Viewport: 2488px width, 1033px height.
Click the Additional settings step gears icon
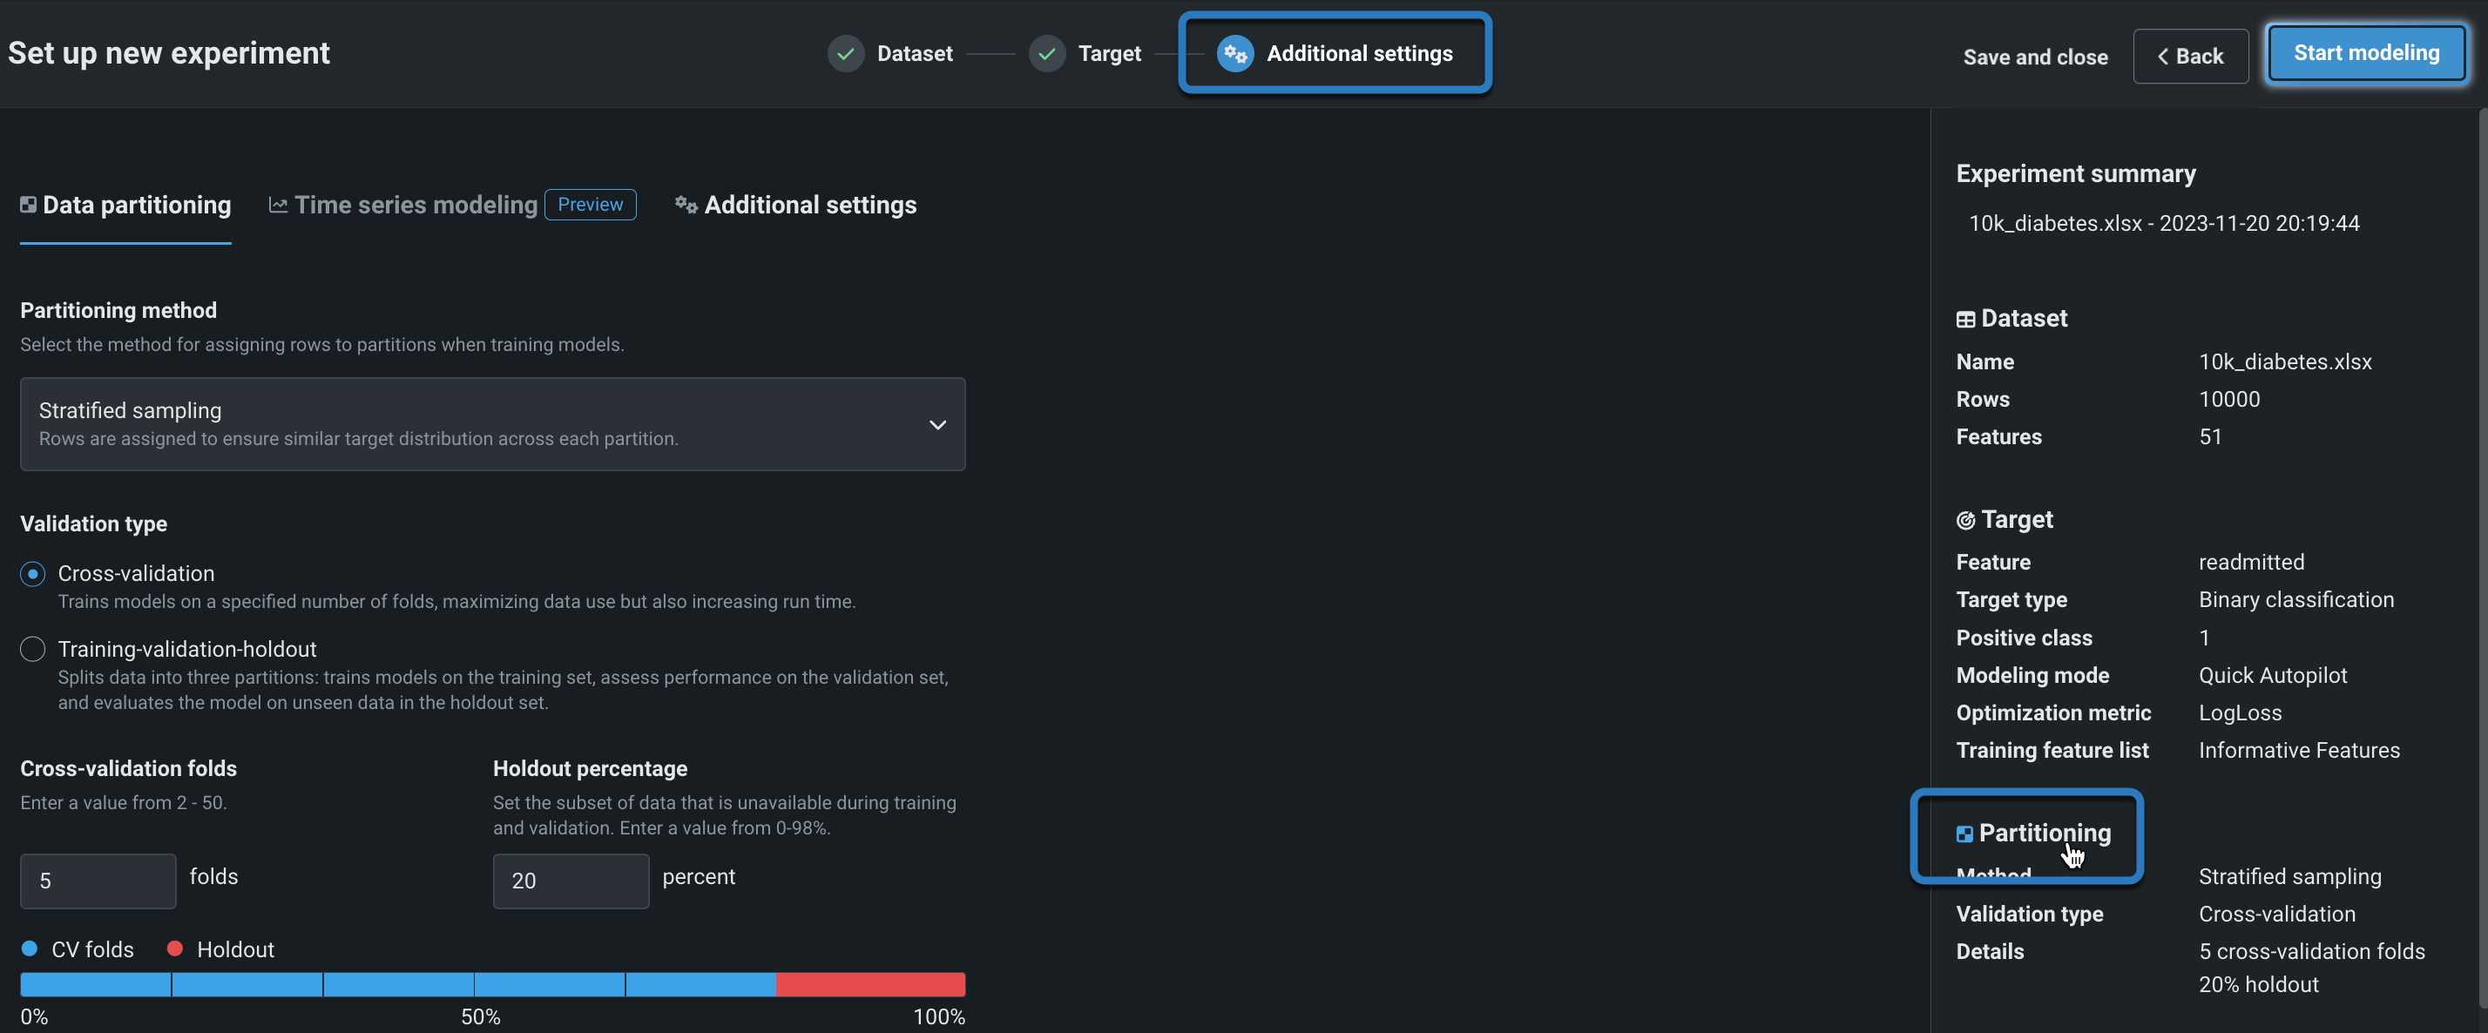coord(1234,54)
